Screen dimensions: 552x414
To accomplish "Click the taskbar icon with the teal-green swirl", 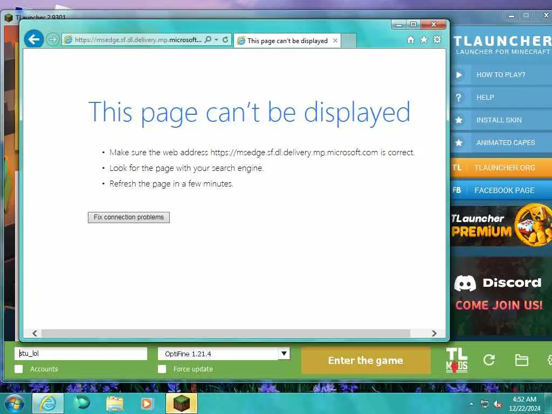I will click(x=82, y=403).
